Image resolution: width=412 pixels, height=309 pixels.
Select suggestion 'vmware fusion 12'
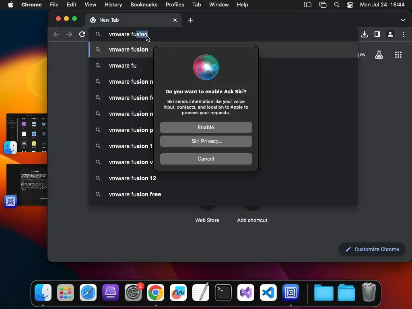[x=223, y=178]
